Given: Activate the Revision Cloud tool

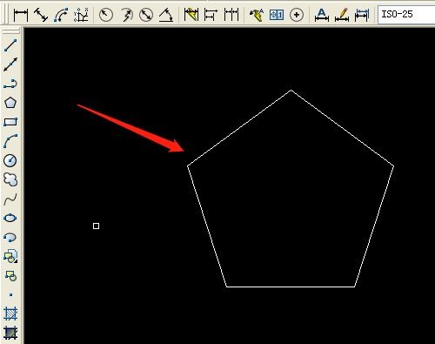Looking at the screenshot, I should pyautogui.click(x=10, y=179).
